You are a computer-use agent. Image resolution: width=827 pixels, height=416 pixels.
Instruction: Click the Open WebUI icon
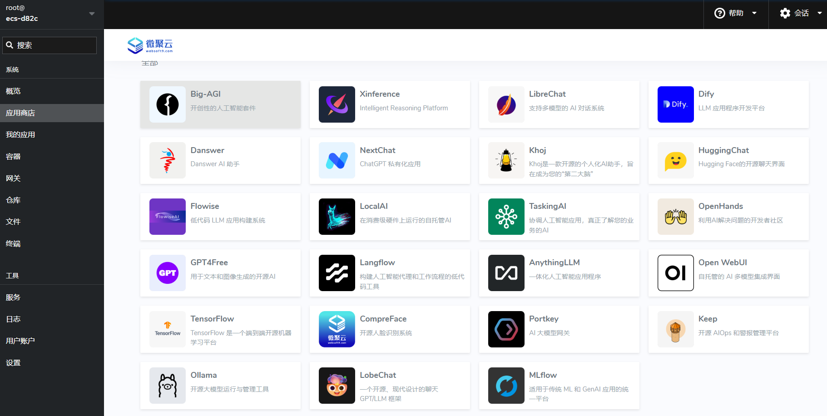pos(676,273)
